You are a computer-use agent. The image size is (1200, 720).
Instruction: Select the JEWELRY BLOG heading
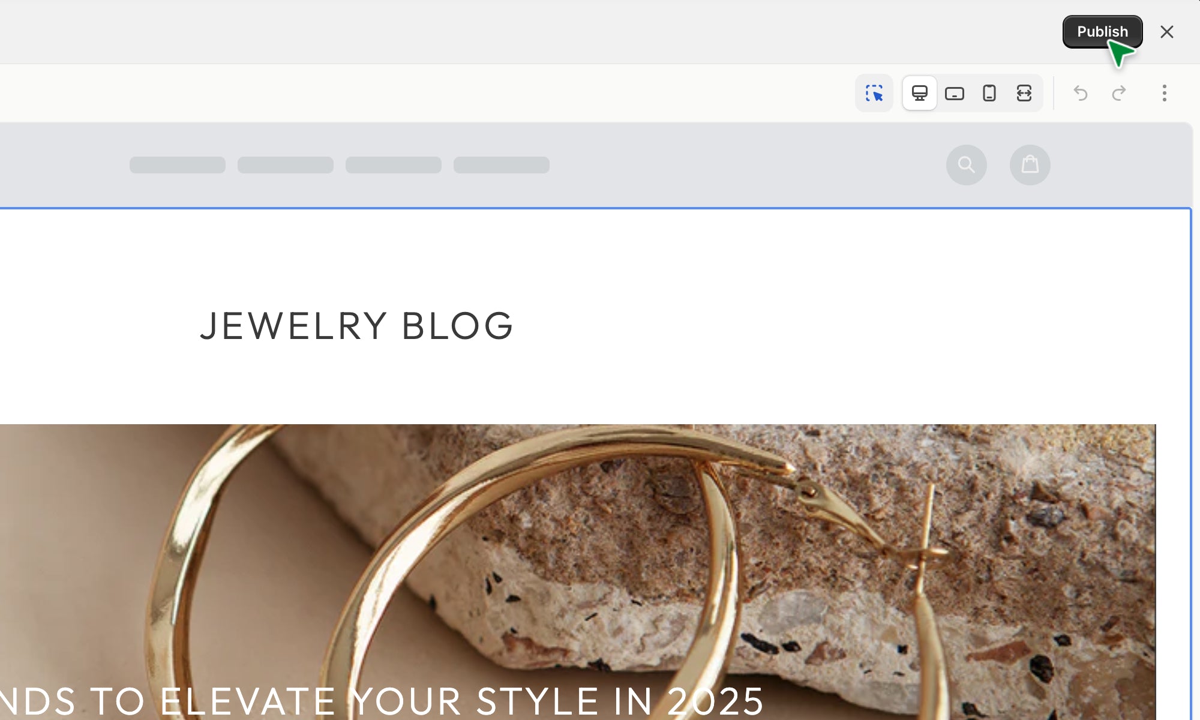pos(356,326)
